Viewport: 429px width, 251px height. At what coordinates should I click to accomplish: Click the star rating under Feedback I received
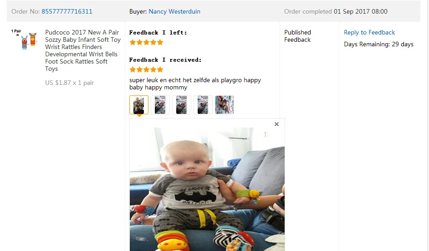click(146, 69)
